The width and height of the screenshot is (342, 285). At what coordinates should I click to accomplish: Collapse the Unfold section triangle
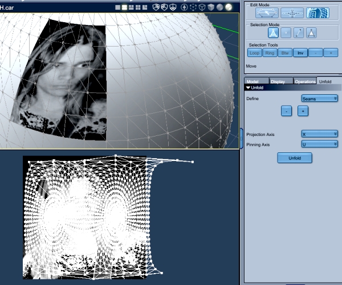click(x=248, y=88)
